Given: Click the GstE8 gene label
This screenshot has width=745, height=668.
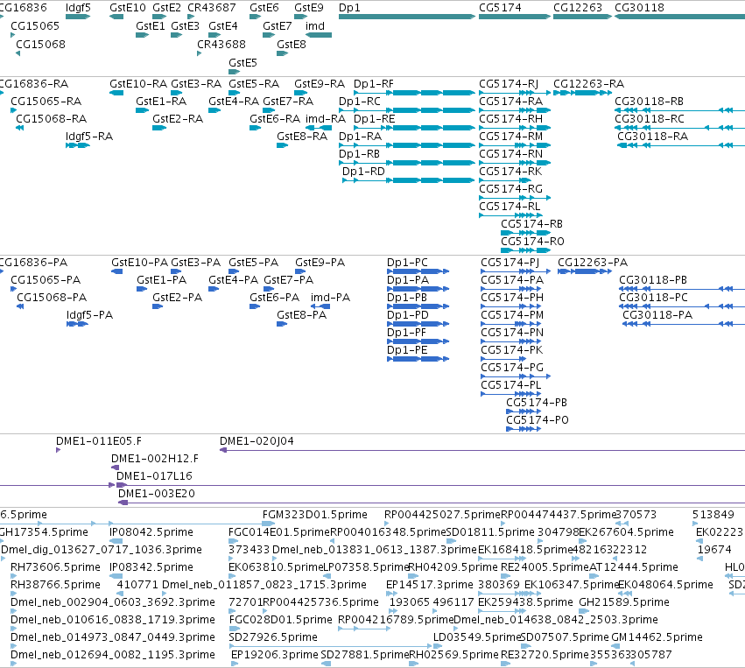Looking at the screenshot, I should pyautogui.click(x=292, y=44).
